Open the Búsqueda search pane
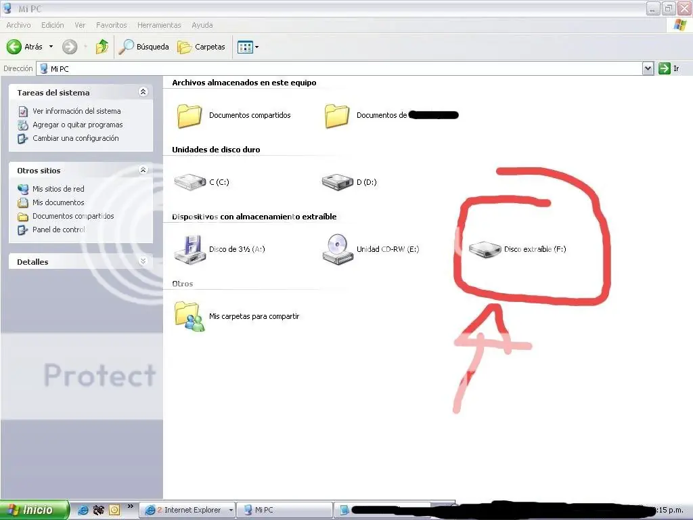 (x=144, y=47)
